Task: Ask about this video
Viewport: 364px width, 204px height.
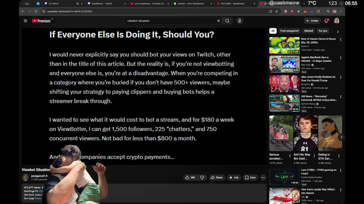Action: (234, 177)
